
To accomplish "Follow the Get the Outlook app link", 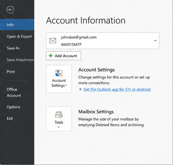I will click(117, 89).
